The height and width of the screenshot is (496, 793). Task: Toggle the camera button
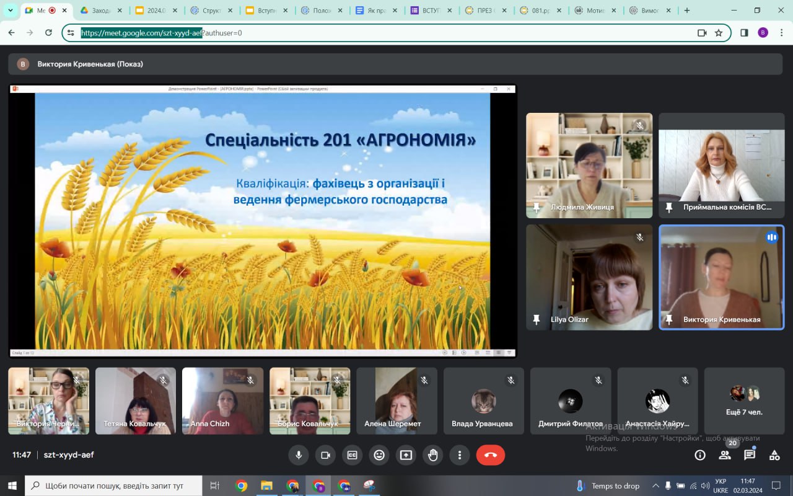coord(325,455)
